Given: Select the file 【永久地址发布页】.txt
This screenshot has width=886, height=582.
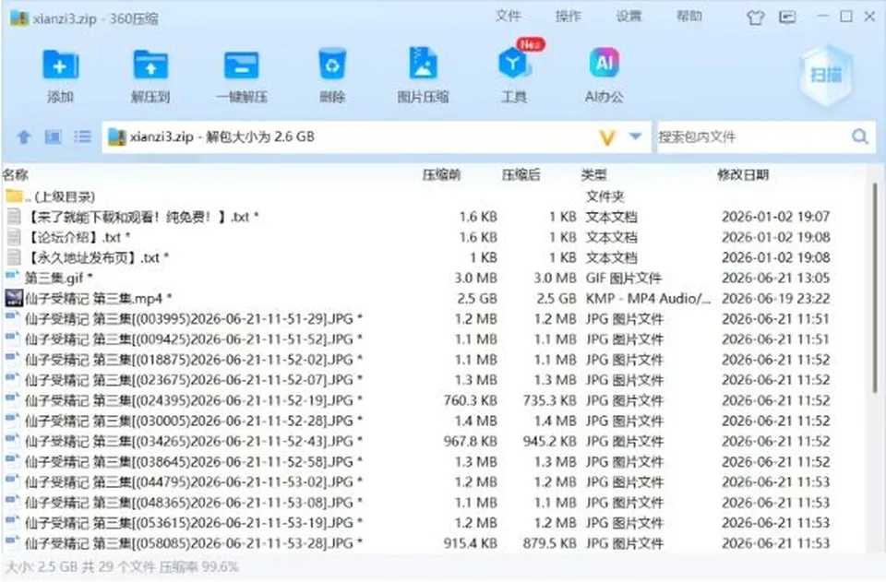Looking at the screenshot, I should click(x=432, y=257).
